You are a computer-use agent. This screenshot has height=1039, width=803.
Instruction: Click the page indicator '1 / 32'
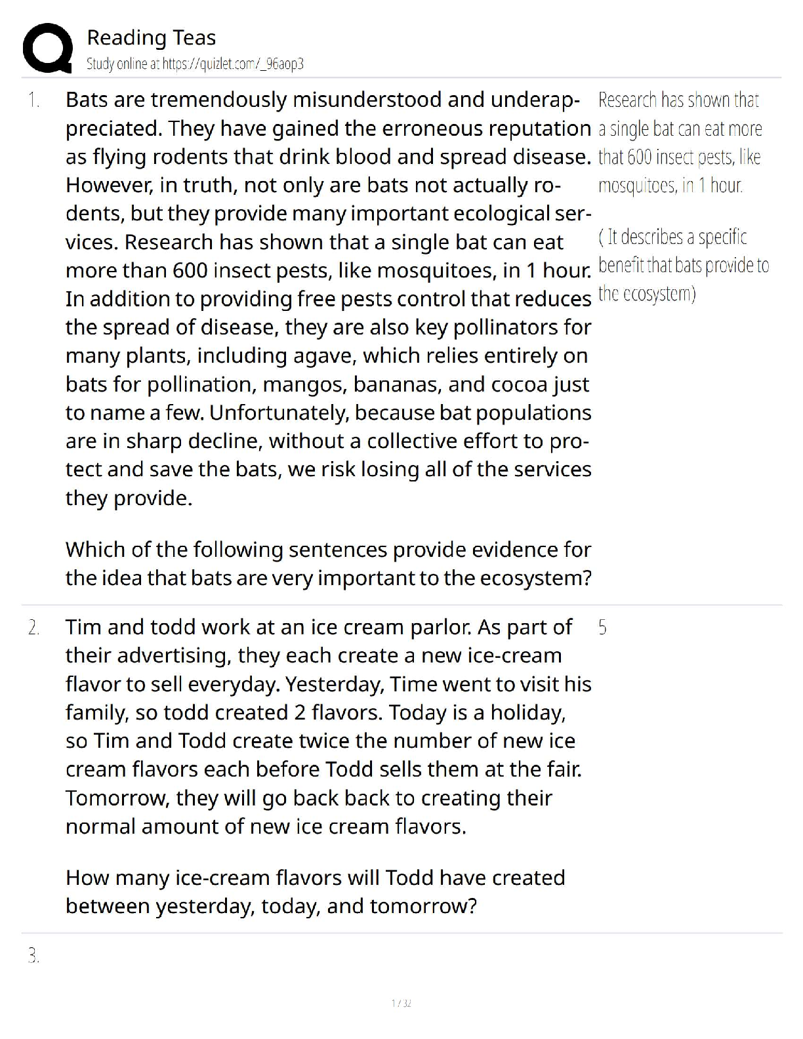click(x=401, y=1003)
